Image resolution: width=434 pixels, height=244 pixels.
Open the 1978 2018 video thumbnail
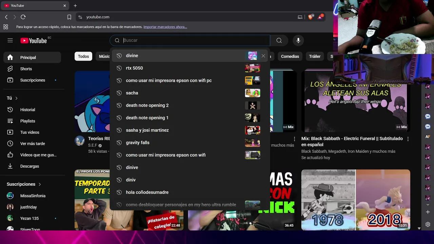tap(356, 200)
